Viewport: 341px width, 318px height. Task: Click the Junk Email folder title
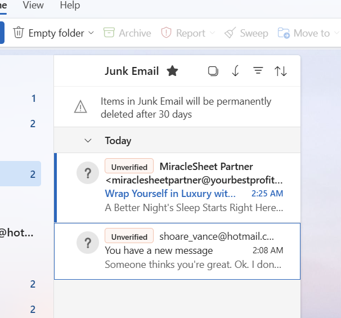pyautogui.click(x=132, y=71)
